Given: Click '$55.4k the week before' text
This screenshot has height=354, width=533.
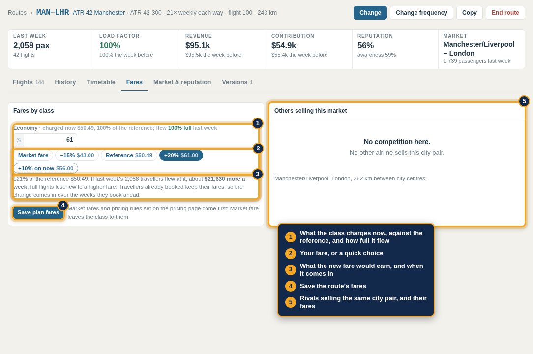Looking at the screenshot, I should click(x=299, y=55).
